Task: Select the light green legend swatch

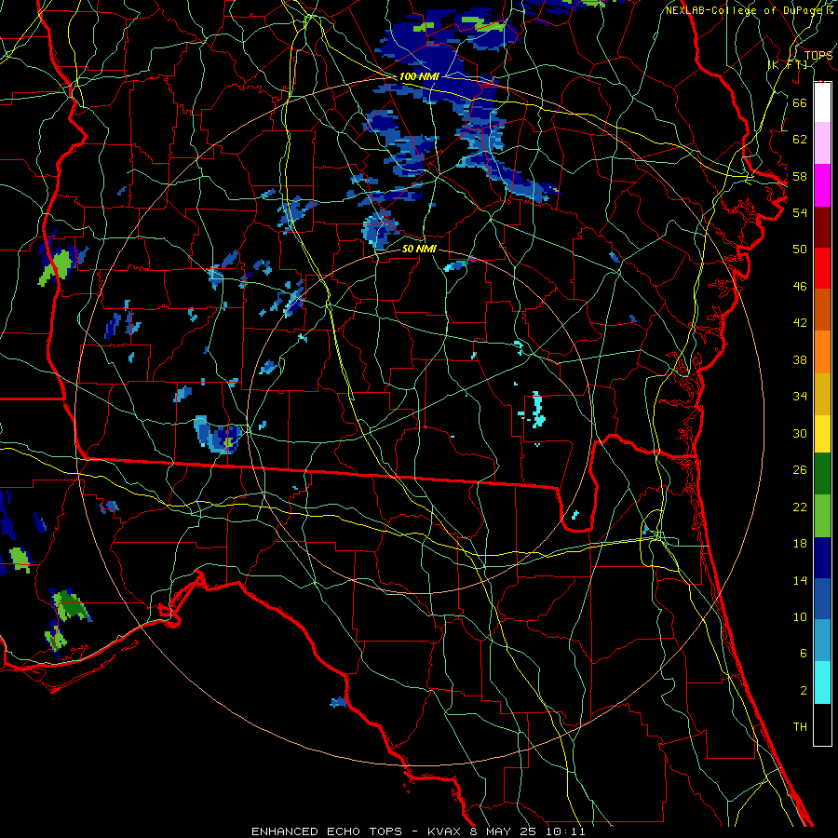Action: [x=822, y=516]
